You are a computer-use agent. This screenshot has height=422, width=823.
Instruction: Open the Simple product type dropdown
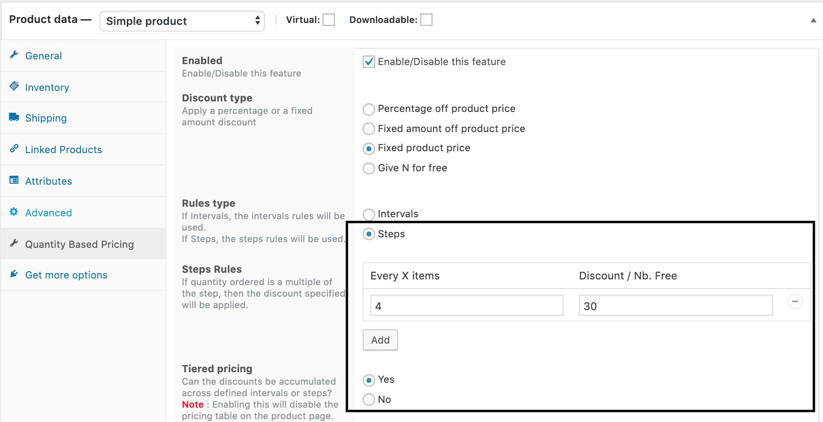182,21
